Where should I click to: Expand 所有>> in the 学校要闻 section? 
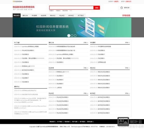[127, 43]
